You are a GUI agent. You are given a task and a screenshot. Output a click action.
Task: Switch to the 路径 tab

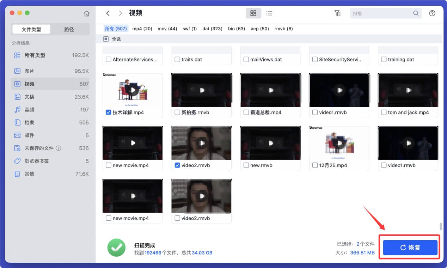[69, 29]
